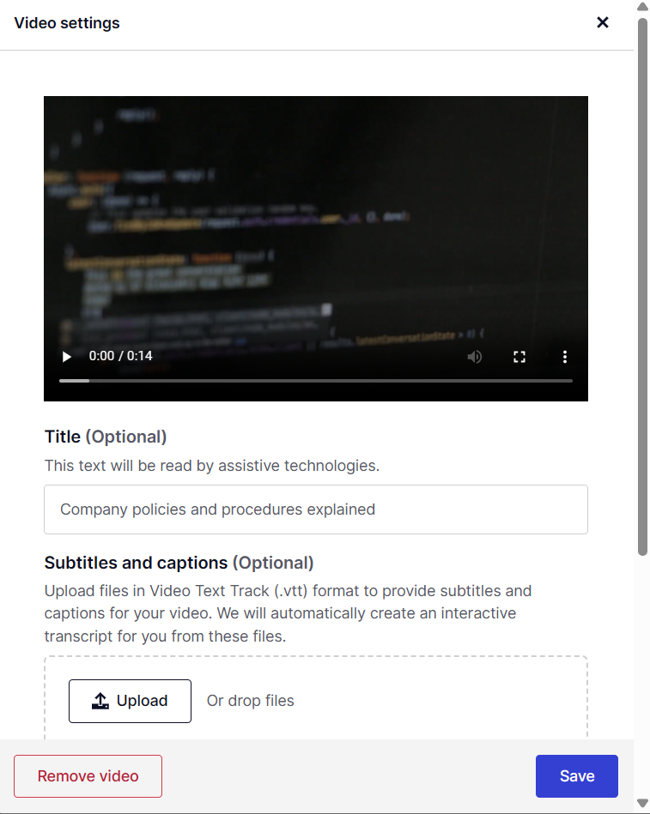Viewport: 650px width, 814px height.
Task: Mute the video using speaker icon
Action: point(474,357)
